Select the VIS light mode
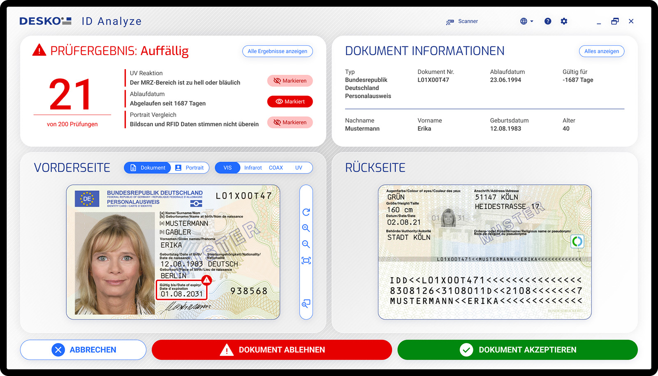 (x=227, y=168)
